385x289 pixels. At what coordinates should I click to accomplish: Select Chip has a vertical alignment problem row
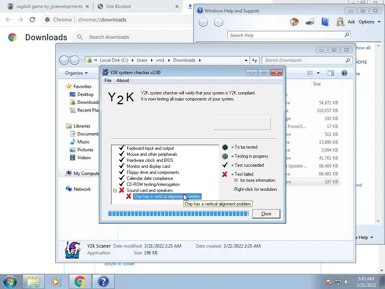click(167, 196)
